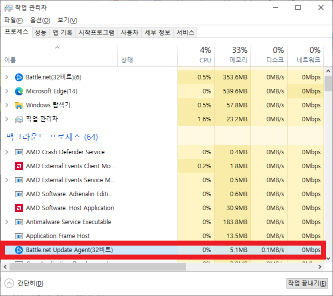Select the Application Frame Host row name
The width and height of the screenshot is (333, 296).
point(58,236)
